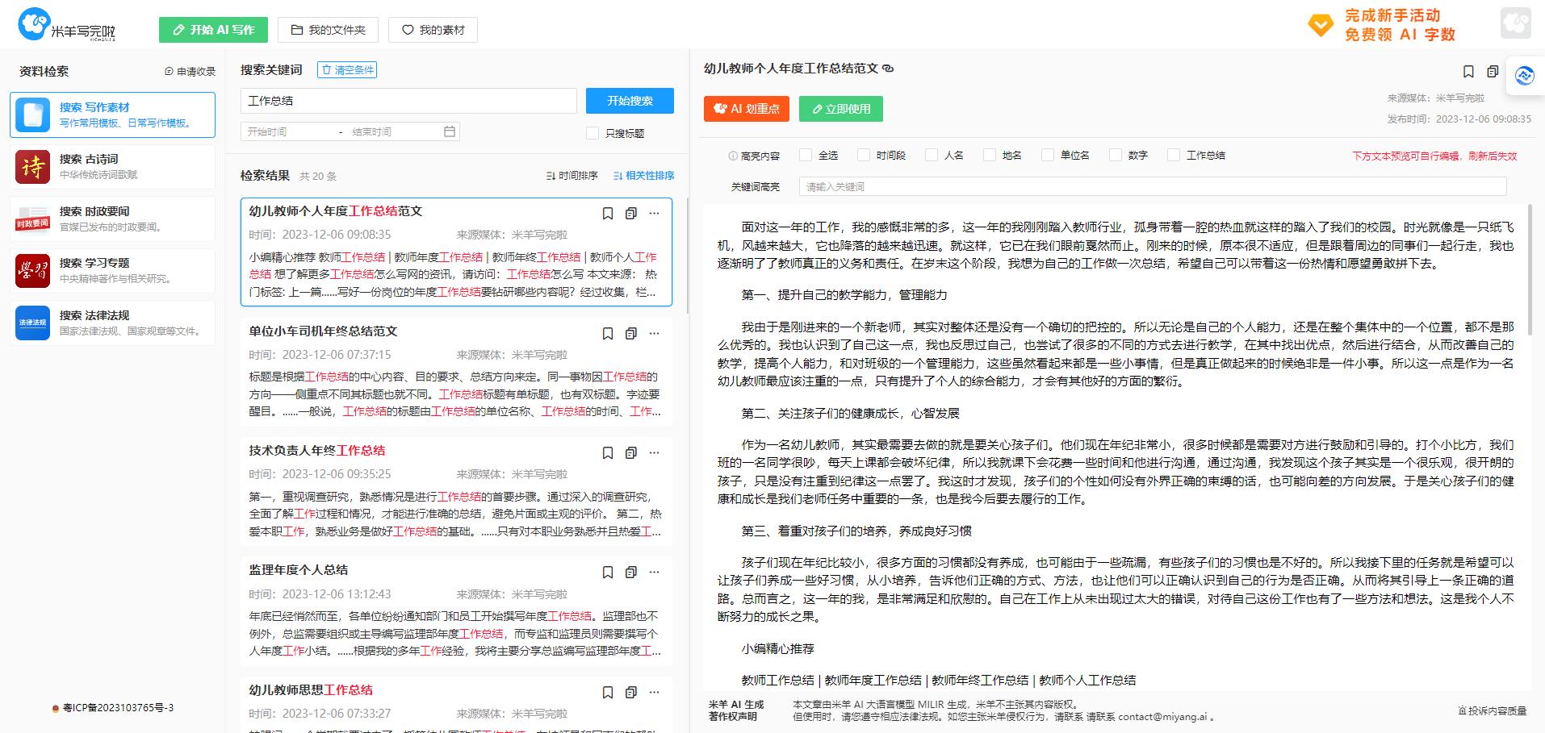Bookmark the 幼儿教师个人年度工作总结范文 search result
Viewport: 1545px width, 733px height.
(608, 214)
